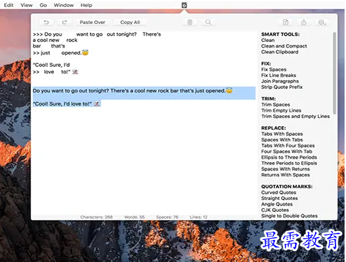
Task: Apply Strip Quote Prefix
Action: [x=282, y=87]
